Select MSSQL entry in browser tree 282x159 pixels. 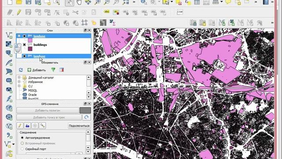click(x=33, y=90)
